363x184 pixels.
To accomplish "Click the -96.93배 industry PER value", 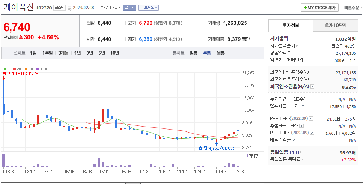I will pyautogui.click(x=346, y=153).
